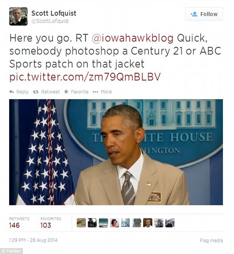
Task: Open the 1:29 PM - 28 Aug 2014 timestamp
Action: 33,240
